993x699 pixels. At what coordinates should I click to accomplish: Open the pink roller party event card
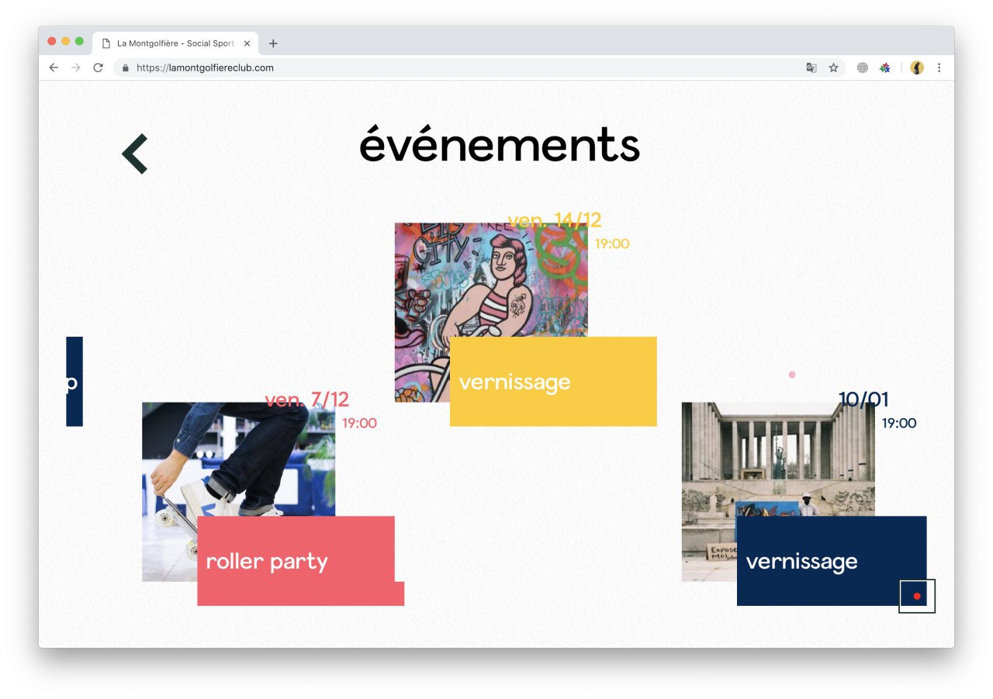coord(300,561)
